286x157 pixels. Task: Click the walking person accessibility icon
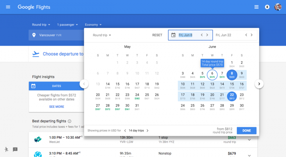tap(6, 149)
